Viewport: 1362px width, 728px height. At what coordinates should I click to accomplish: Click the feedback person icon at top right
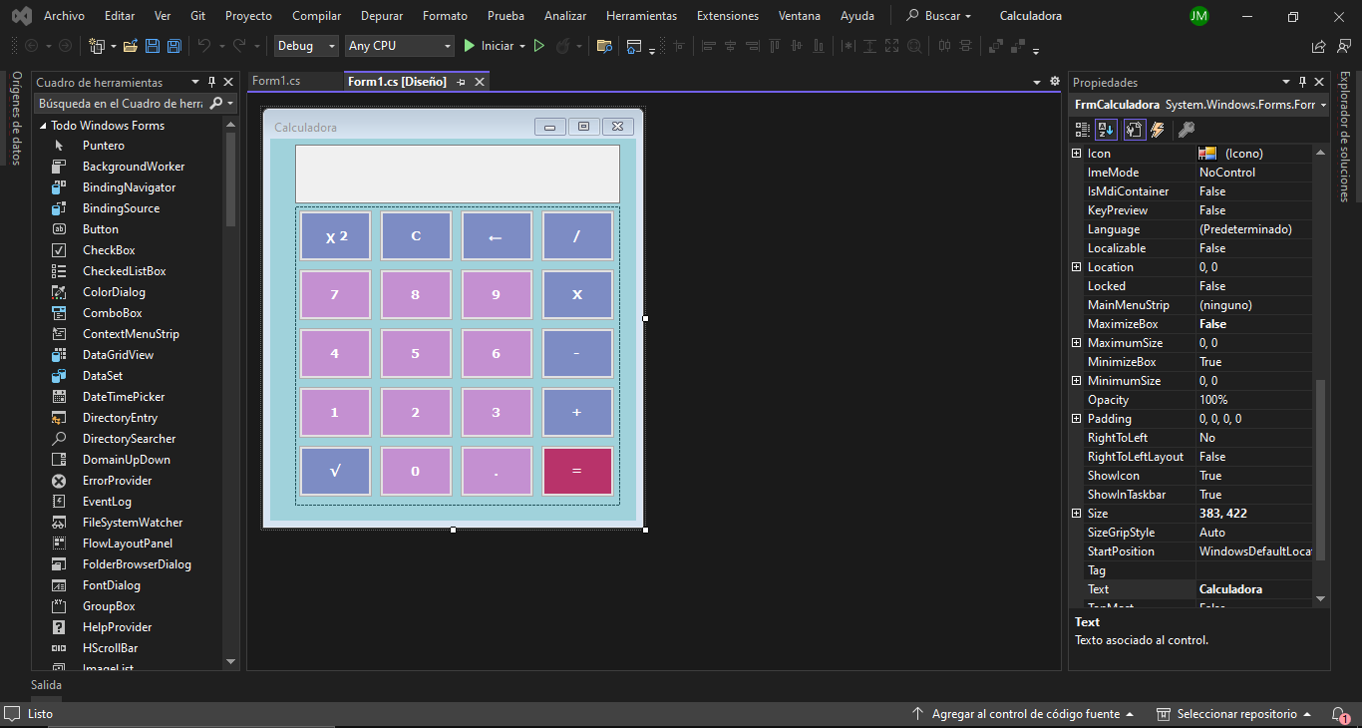pos(1342,46)
